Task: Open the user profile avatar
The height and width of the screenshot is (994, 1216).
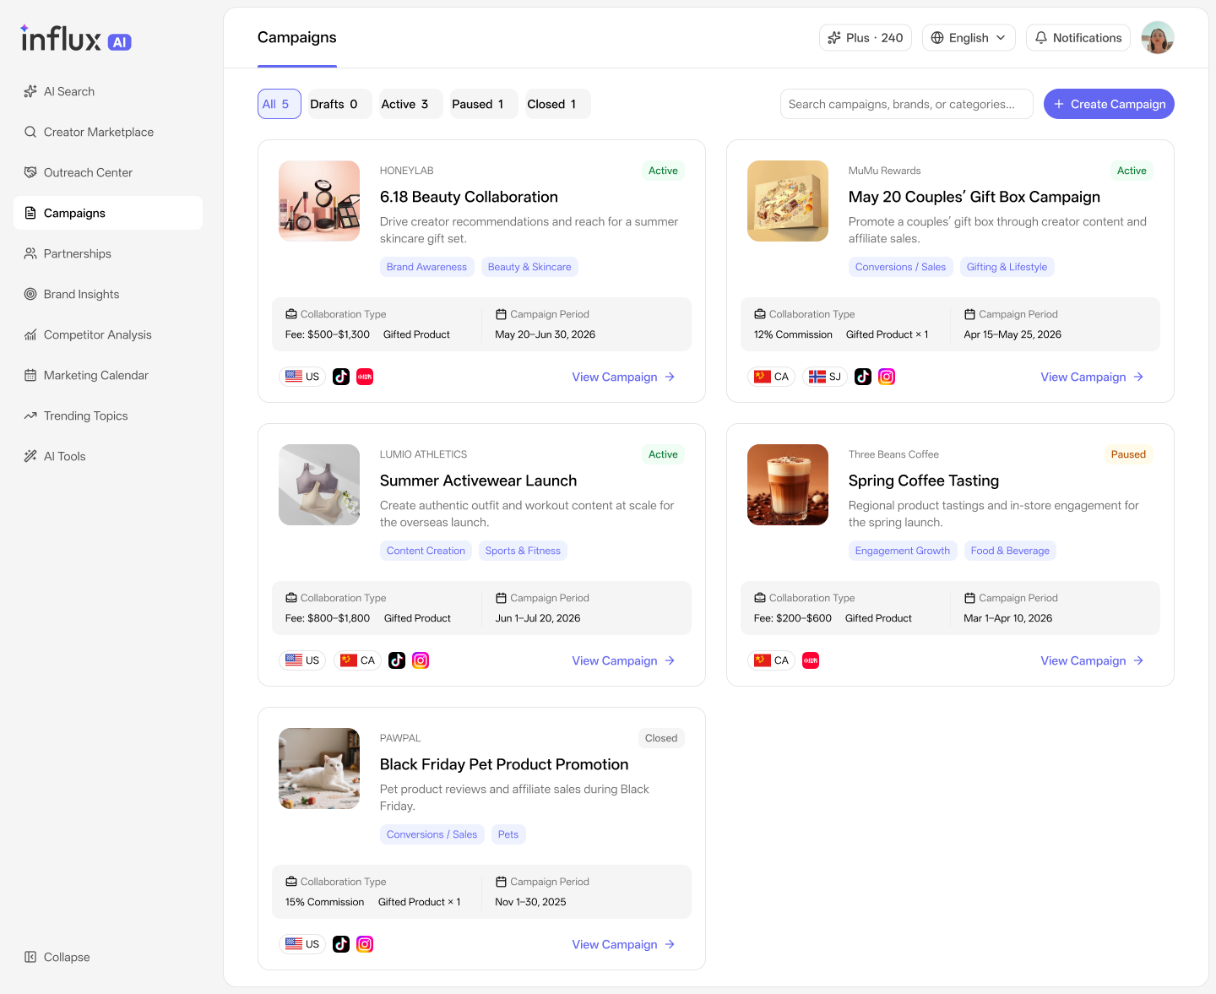Action: coord(1158,37)
